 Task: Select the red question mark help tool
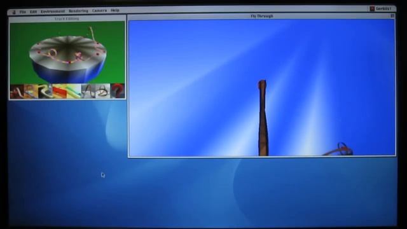tap(118, 91)
